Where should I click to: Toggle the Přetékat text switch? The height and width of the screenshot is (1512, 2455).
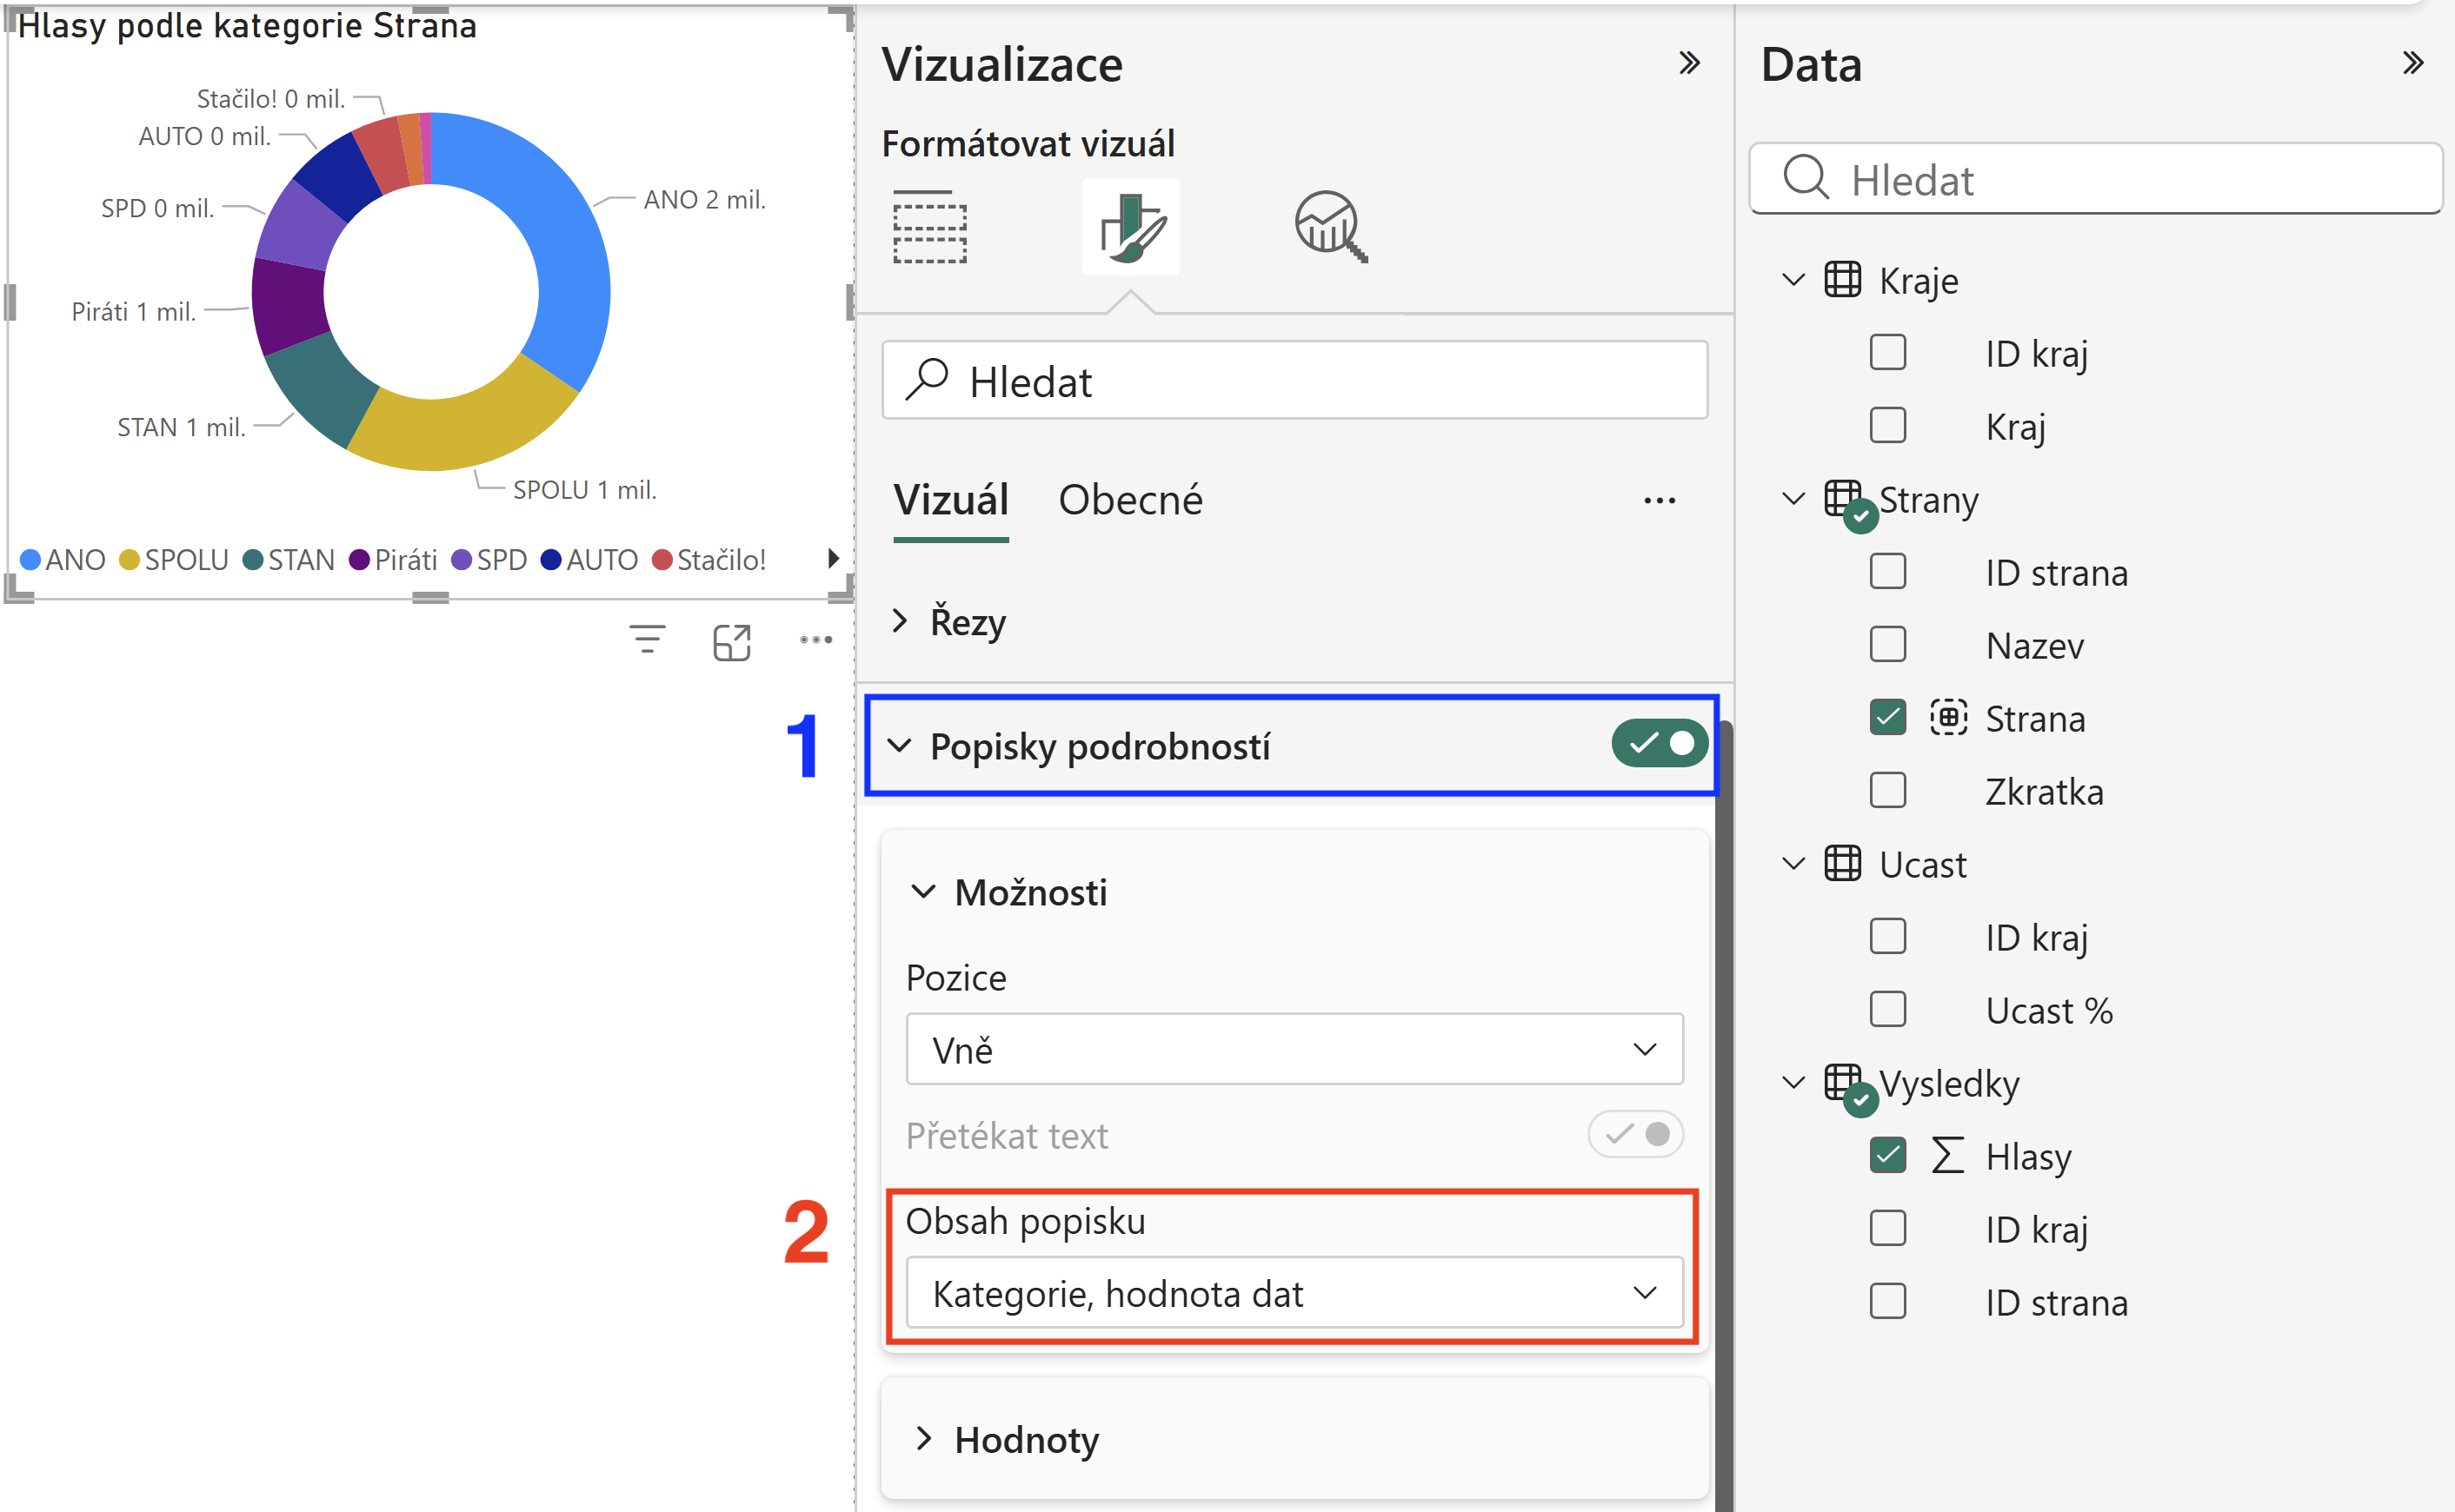[x=1636, y=1134]
